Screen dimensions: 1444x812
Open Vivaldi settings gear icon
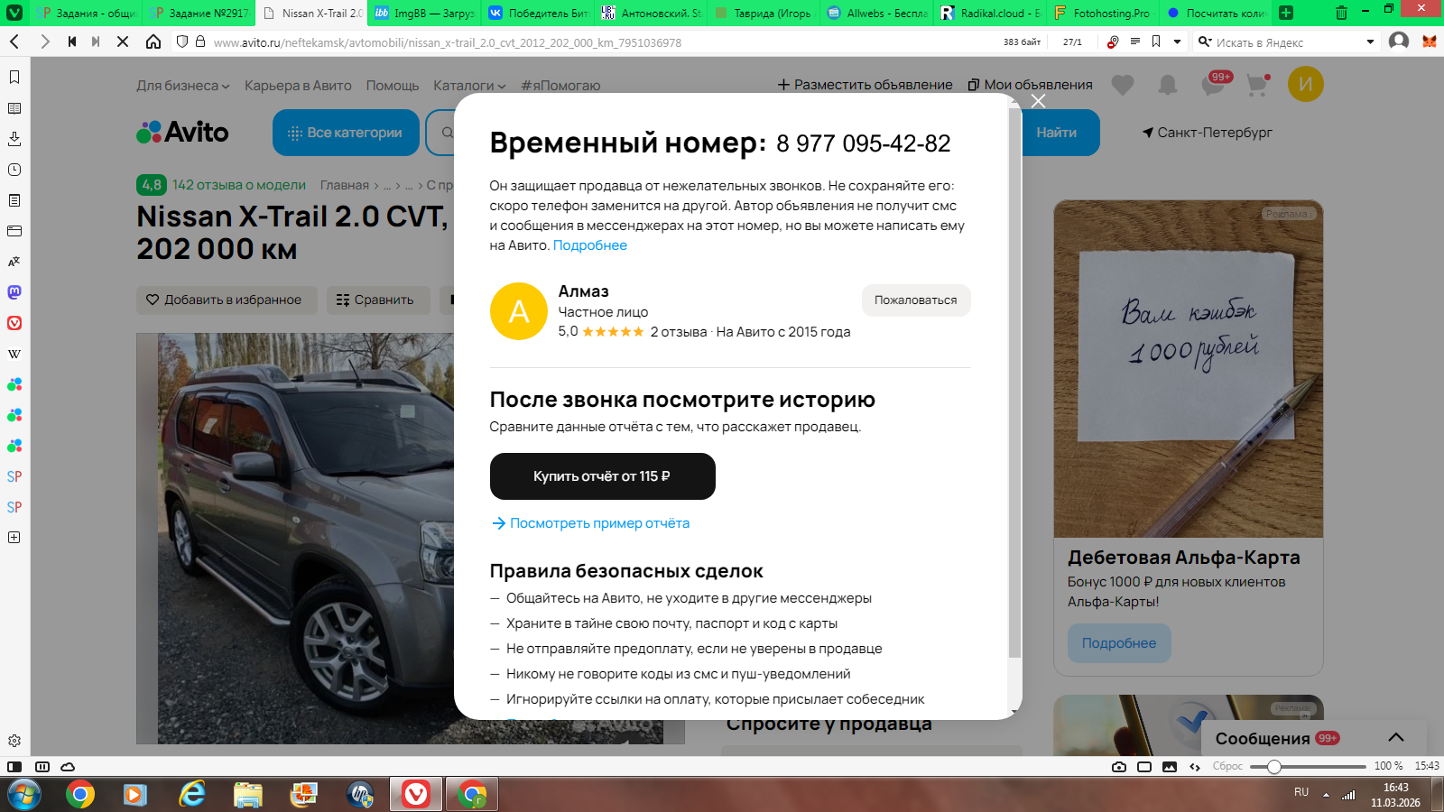click(x=14, y=741)
